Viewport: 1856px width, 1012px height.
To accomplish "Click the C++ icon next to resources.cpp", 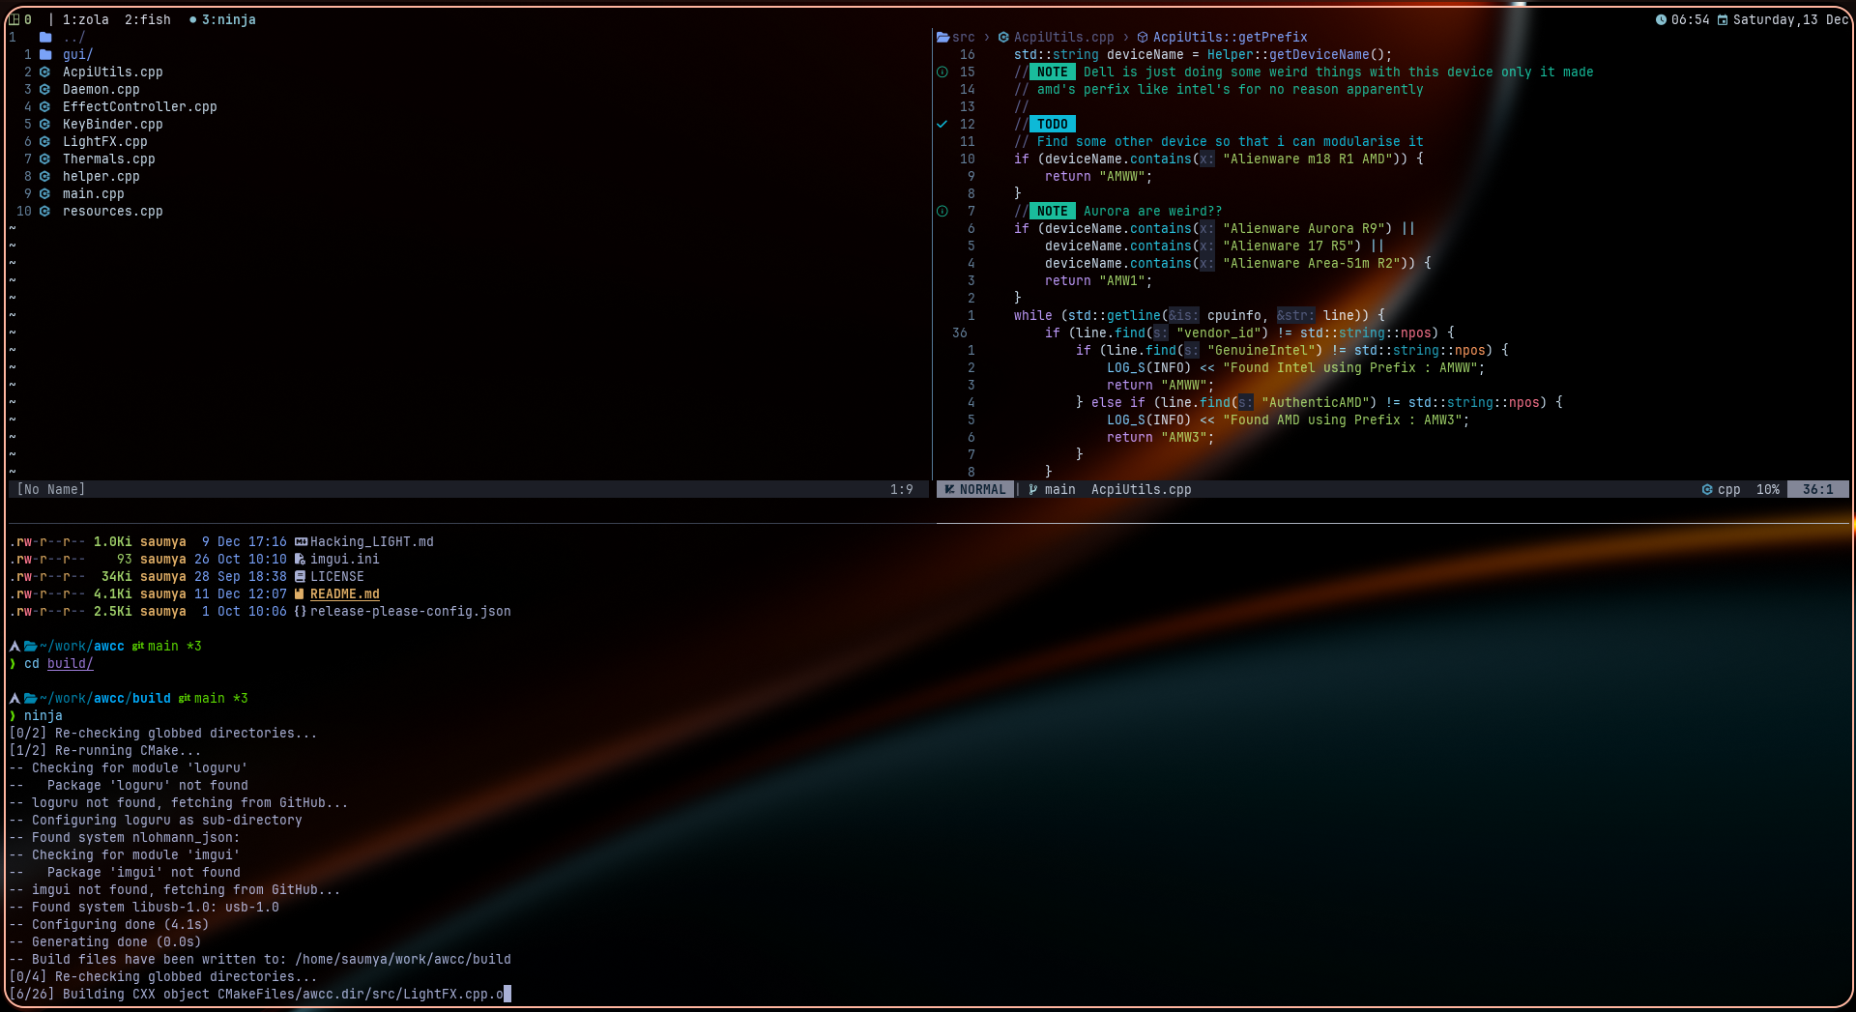I will pyautogui.click(x=44, y=211).
